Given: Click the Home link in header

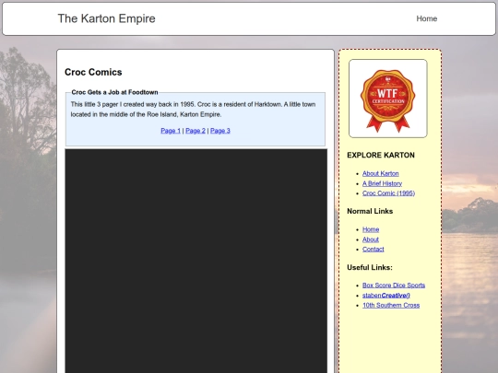Looking at the screenshot, I should coord(427,18).
